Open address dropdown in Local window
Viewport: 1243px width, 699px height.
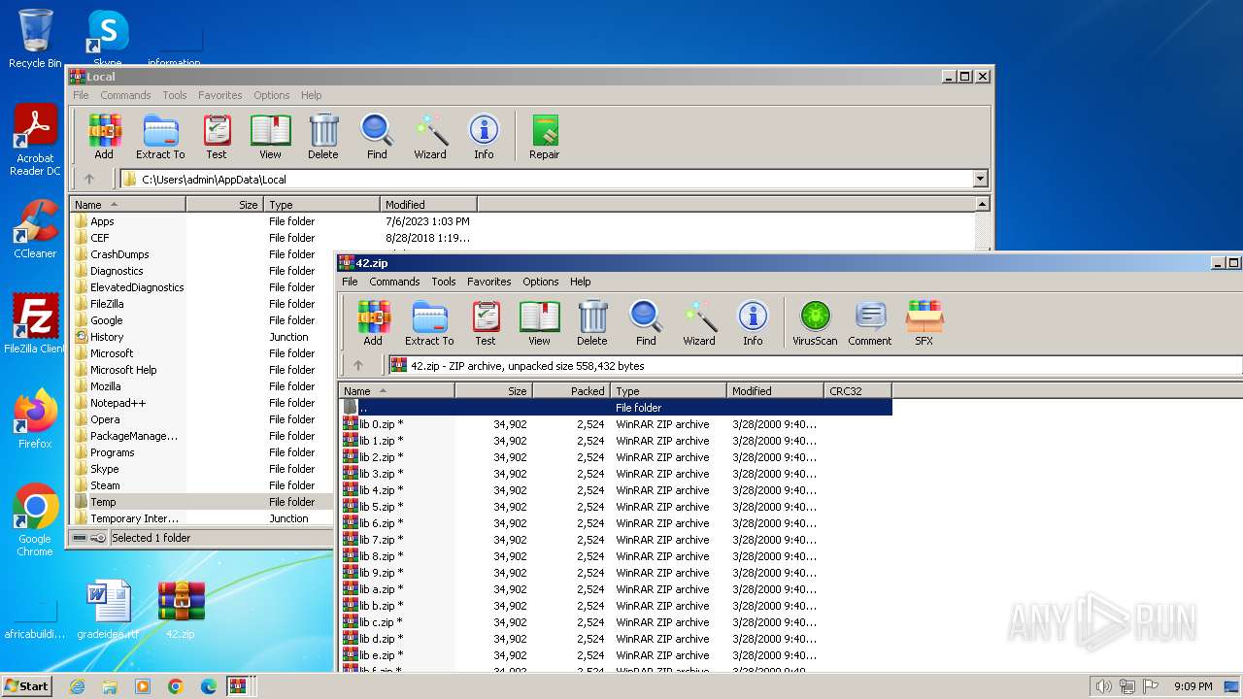980,179
